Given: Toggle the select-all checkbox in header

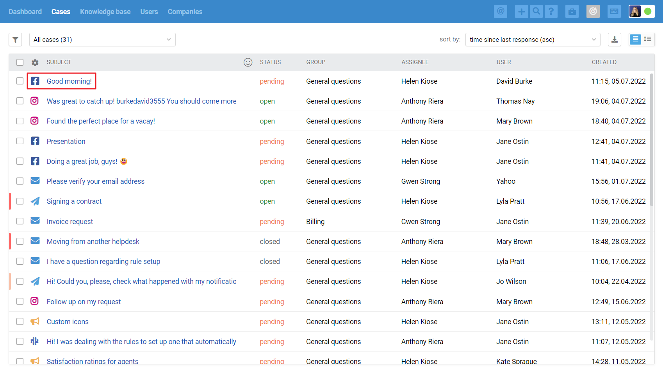Looking at the screenshot, I should [20, 62].
